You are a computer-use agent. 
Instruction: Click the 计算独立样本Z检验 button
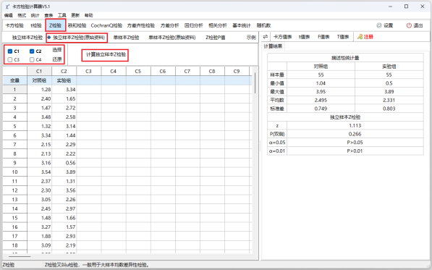pos(106,54)
